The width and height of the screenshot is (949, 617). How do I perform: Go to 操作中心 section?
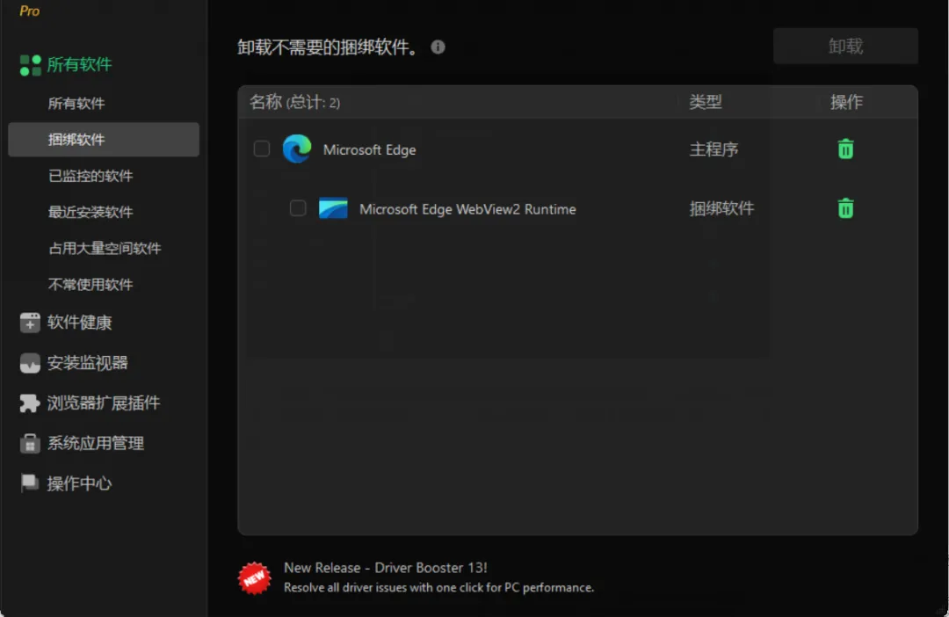(x=79, y=483)
